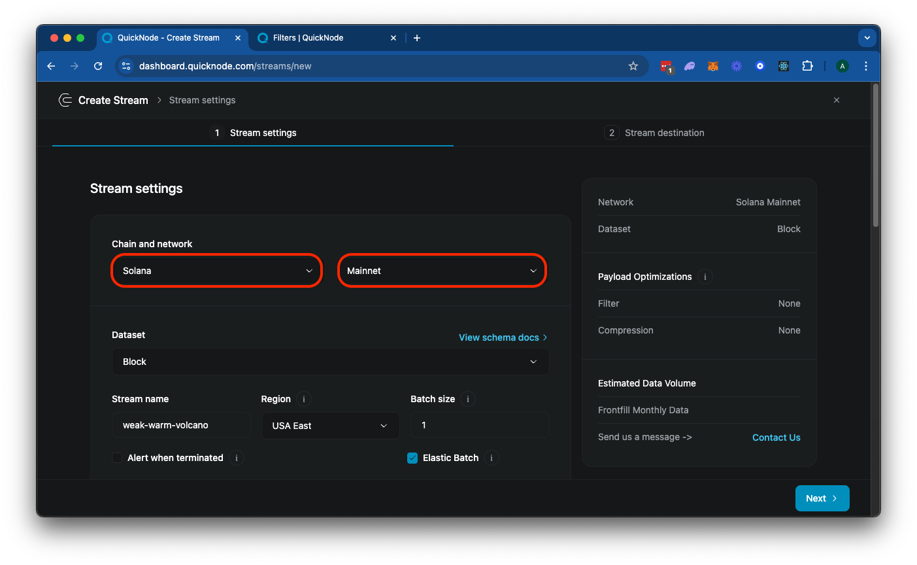Show info for Region field

pos(304,399)
